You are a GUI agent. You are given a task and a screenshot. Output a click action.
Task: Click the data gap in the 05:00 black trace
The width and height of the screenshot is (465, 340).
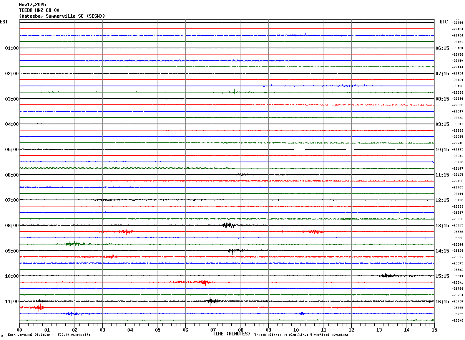pyautogui.click(x=300, y=149)
